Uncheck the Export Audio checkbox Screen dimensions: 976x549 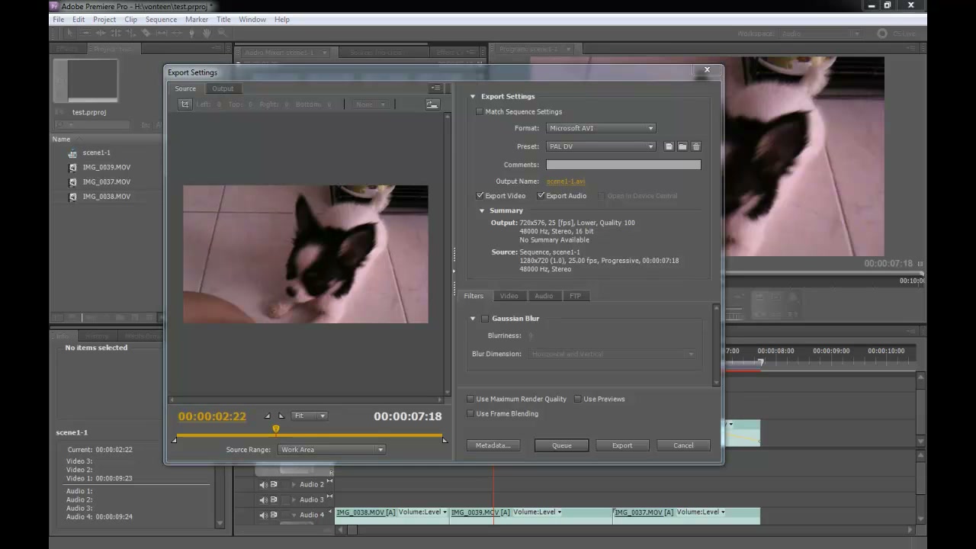(541, 196)
